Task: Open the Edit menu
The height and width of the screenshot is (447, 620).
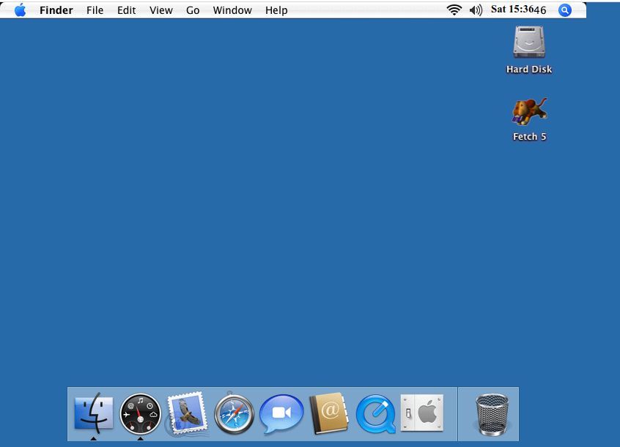Action: point(127,10)
